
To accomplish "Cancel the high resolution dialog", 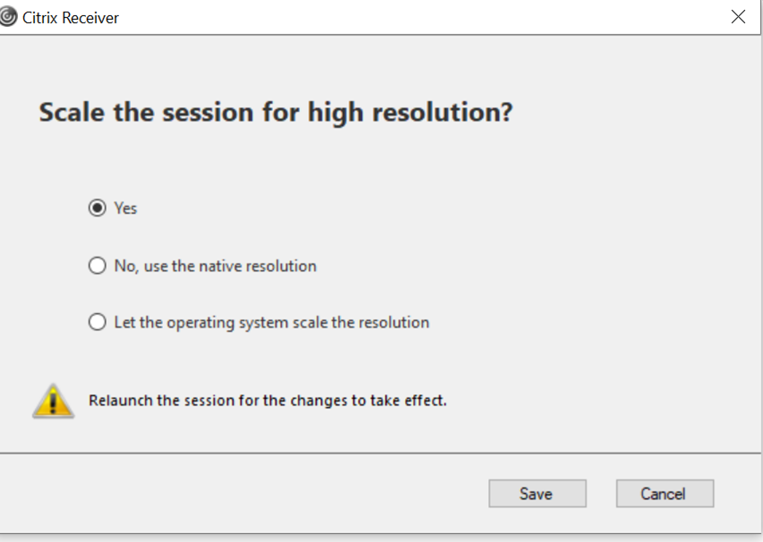I will (664, 494).
